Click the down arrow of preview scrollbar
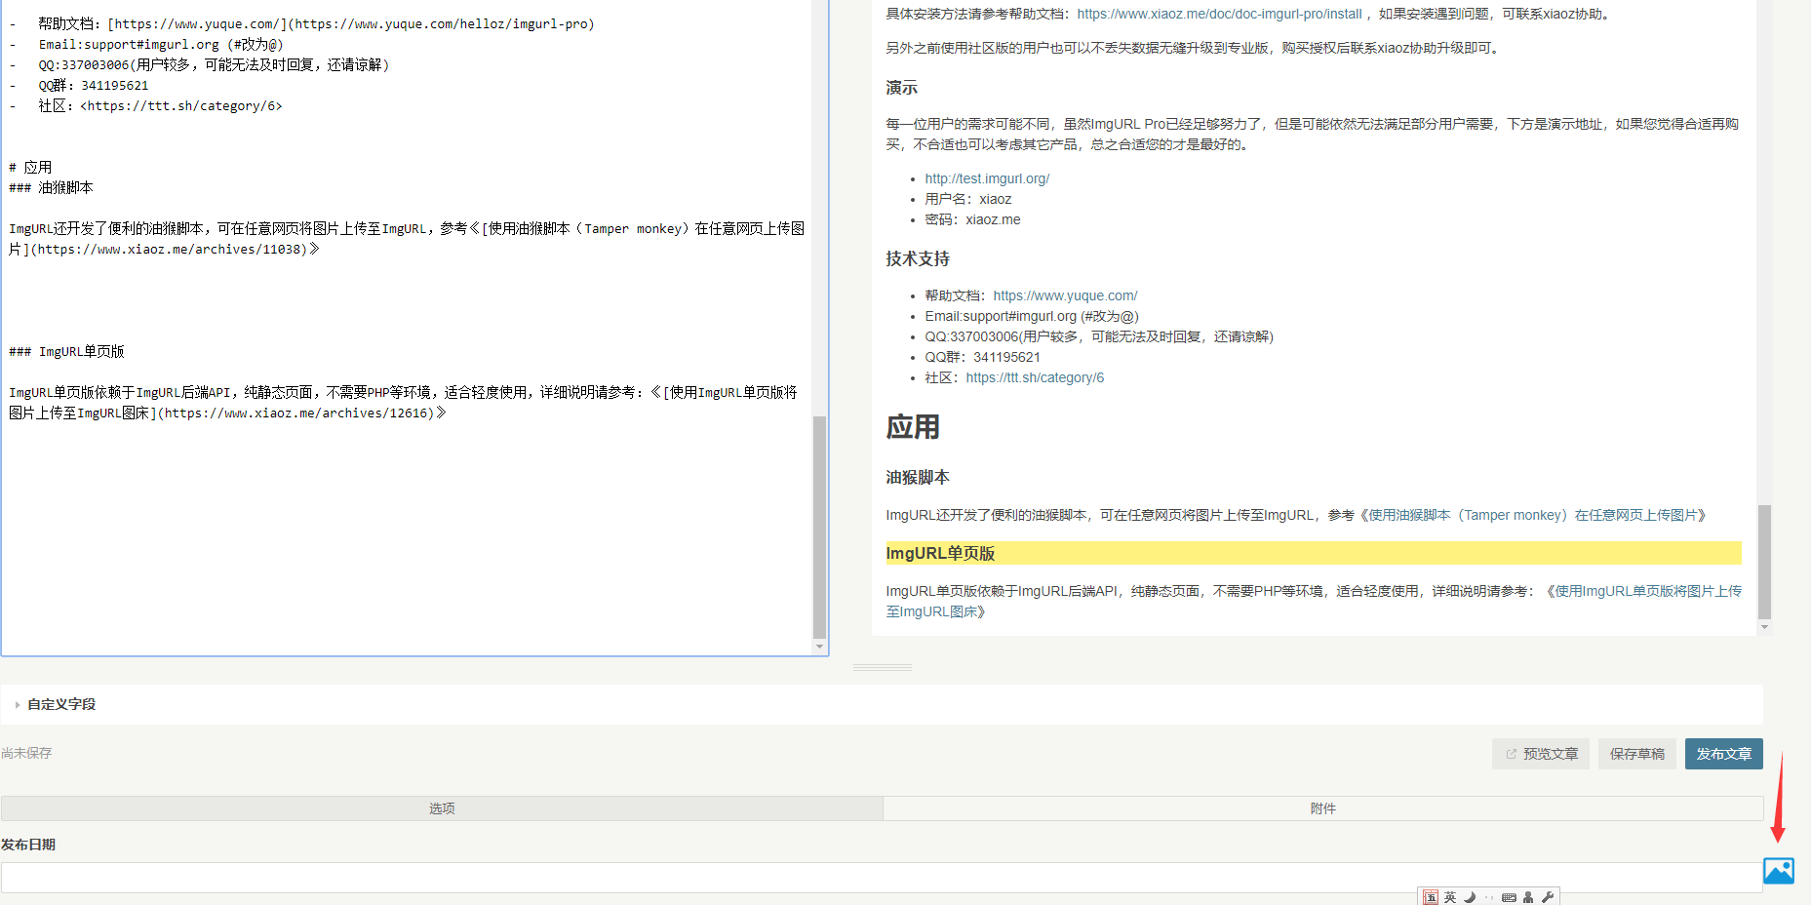This screenshot has width=1811, height=905. (1764, 627)
